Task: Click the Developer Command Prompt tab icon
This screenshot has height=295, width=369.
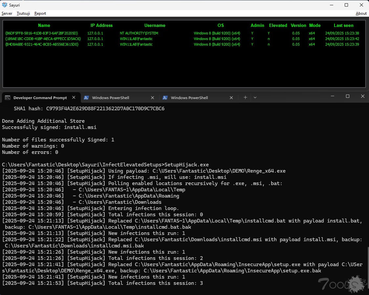Action: [7, 98]
